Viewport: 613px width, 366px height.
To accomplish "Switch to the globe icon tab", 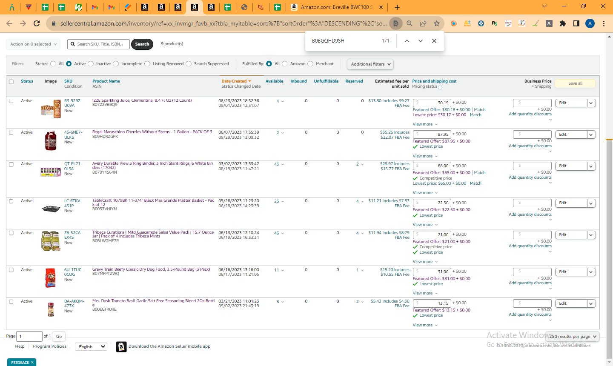I will point(244,7).
